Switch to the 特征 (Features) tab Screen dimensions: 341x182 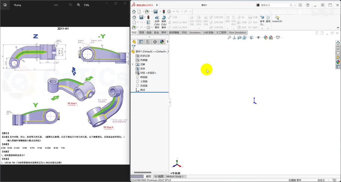point(134,32)
